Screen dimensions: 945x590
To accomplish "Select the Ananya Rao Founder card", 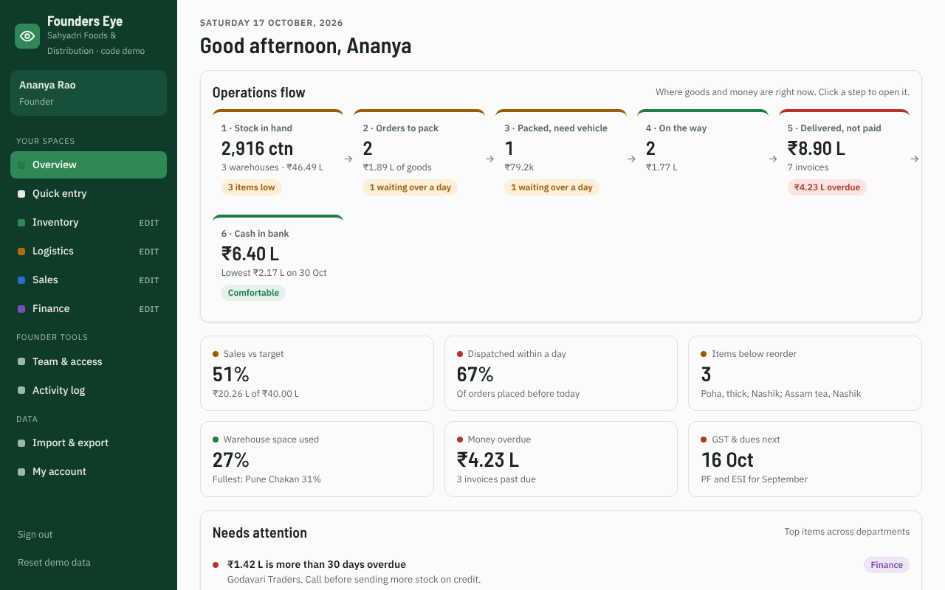I will coord(89,93).
